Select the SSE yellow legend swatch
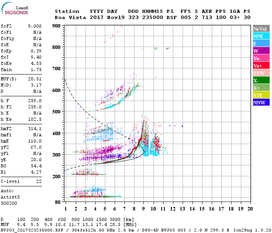272x233 pixels. coord(261,95)
